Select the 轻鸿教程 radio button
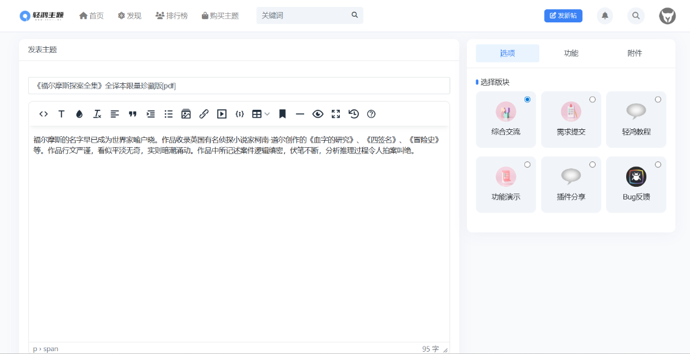 tap(658, 99)
